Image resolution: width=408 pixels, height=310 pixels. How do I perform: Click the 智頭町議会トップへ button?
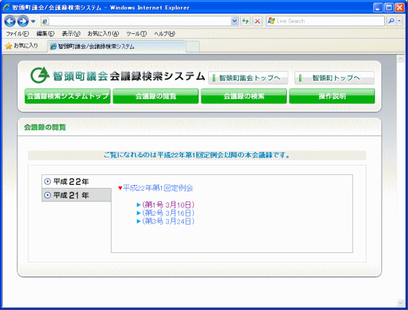[248, 78]
